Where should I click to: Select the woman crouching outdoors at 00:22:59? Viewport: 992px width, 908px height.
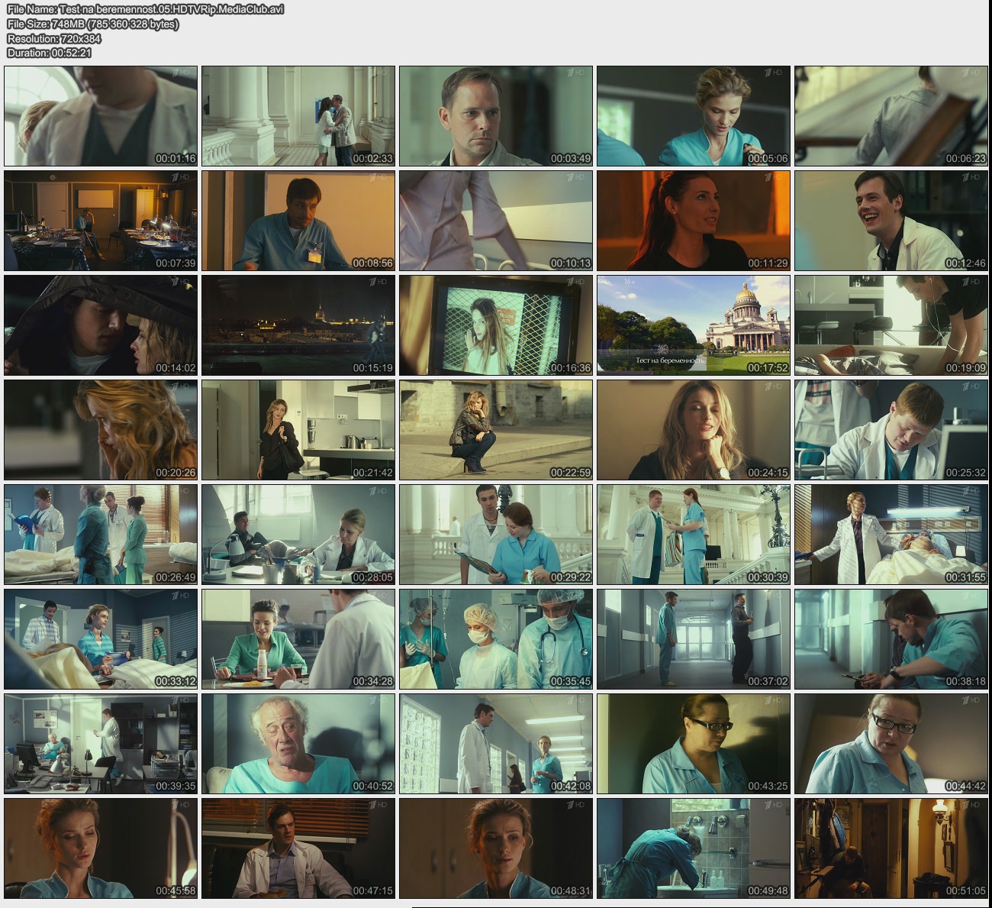(x=496, y=430)
